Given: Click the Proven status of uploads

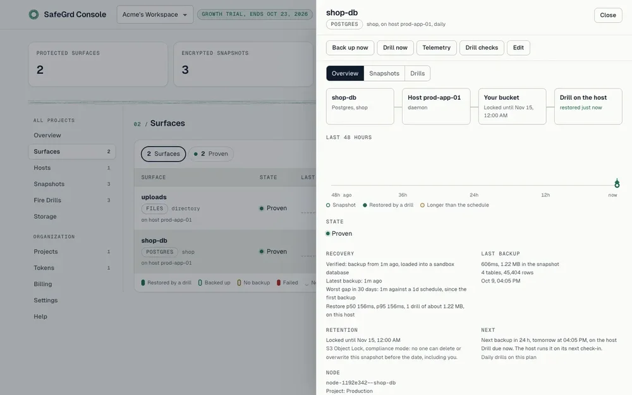Looking at the screenshot, I should tap(273, 209).
